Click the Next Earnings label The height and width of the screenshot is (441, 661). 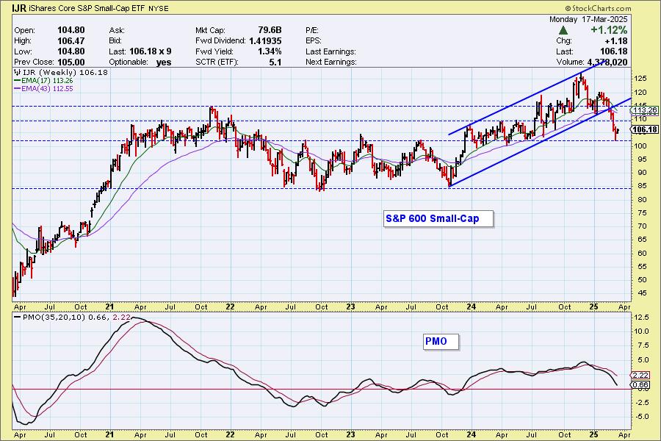point(331,62)
